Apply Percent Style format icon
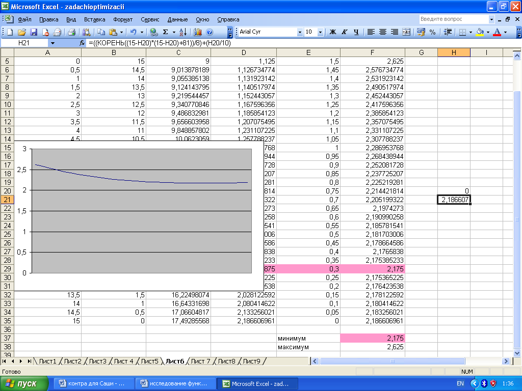Image resolution: width=522 pixels, height=391 pixels. click(433, 32)
